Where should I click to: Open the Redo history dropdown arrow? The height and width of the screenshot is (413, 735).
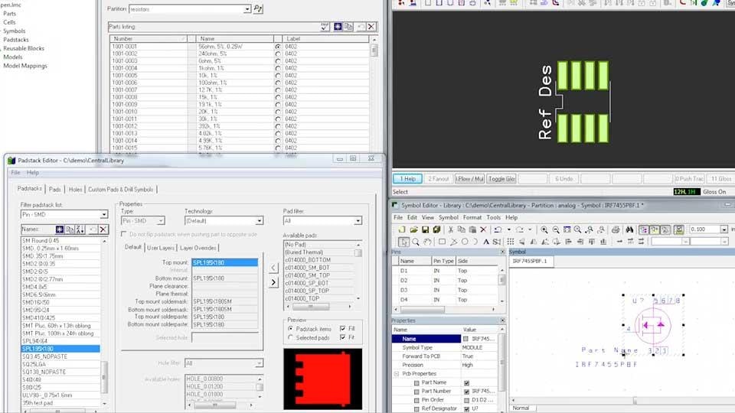pyautogui.click(x=530, y=229)
